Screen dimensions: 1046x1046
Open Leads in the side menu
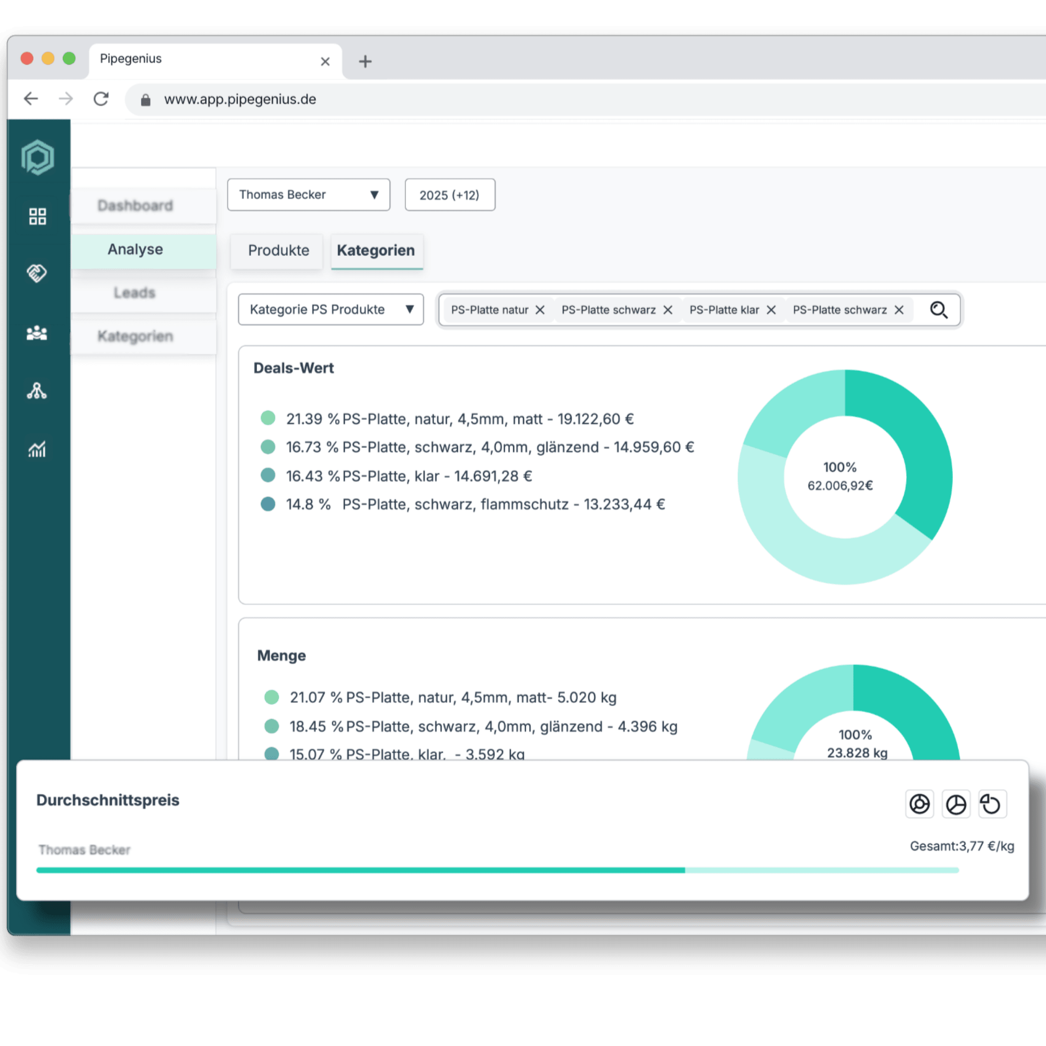[x=135, y=293]
